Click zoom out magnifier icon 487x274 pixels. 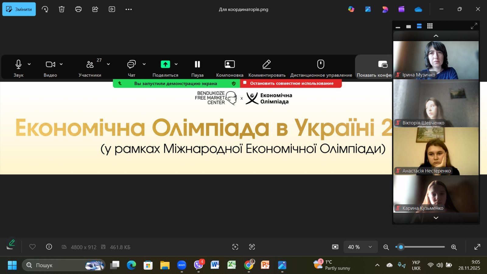click(x=386, y=247)
